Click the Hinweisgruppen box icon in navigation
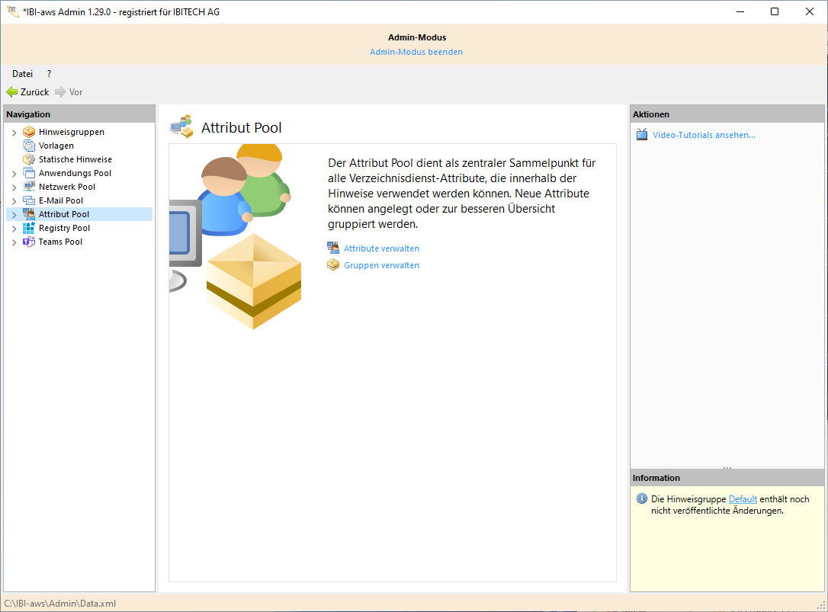The width and height of the screenshot is (828, 612). (29, 132)
